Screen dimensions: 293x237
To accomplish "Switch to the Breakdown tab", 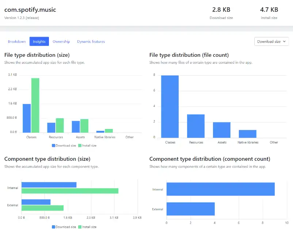I will 17,41.
